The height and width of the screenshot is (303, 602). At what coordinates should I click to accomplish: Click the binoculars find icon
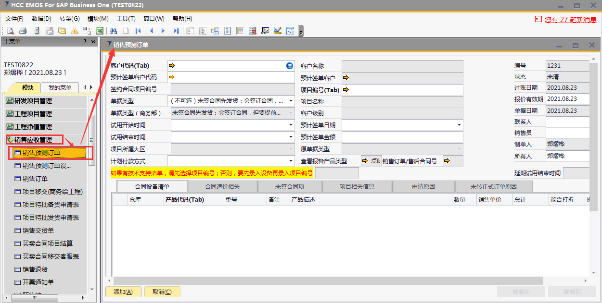pos(114,31)
